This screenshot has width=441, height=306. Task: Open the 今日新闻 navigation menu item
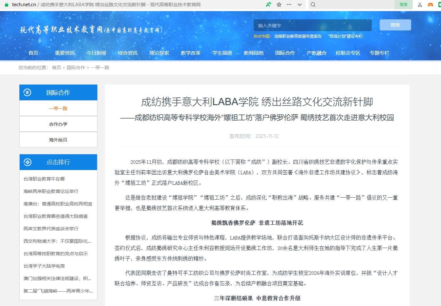tap(96, 53)
